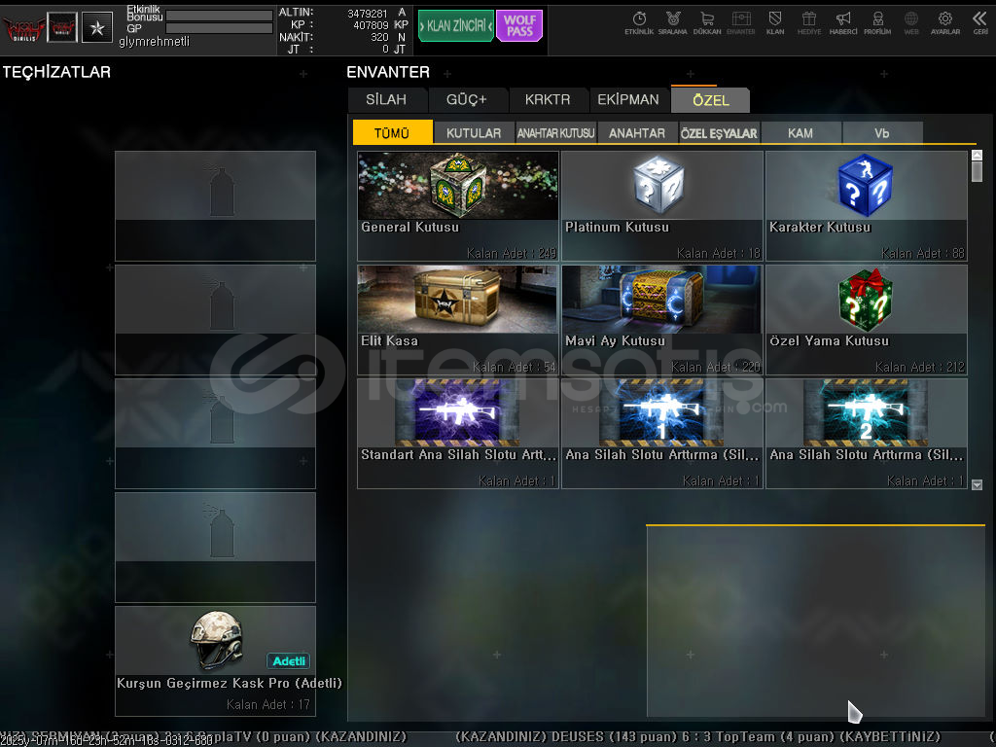This screenshot has height=747, width=996.
Task: Select the Karakter Kutusu box
Action: 867,206
